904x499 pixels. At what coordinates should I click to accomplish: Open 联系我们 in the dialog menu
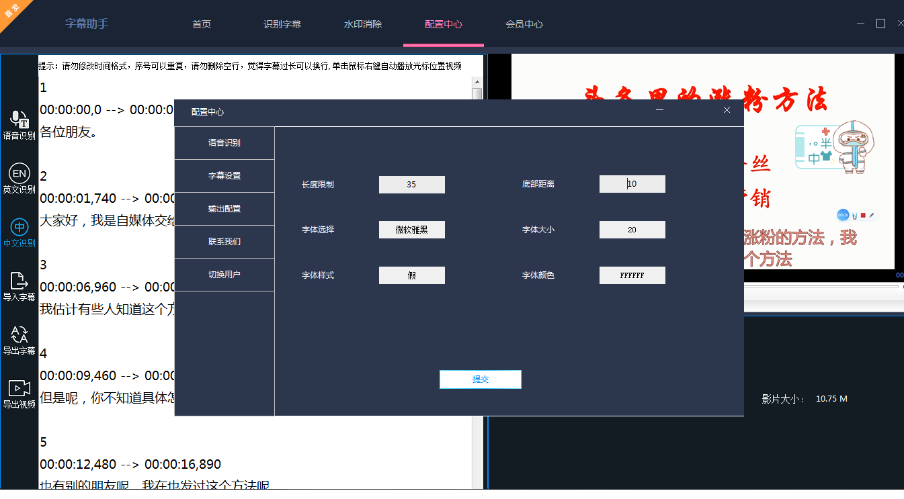(x=224, y=242)
